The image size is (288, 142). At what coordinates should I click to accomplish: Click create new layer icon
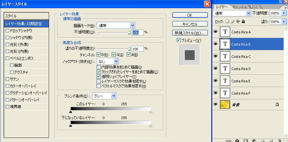click(x=271, y=141)
